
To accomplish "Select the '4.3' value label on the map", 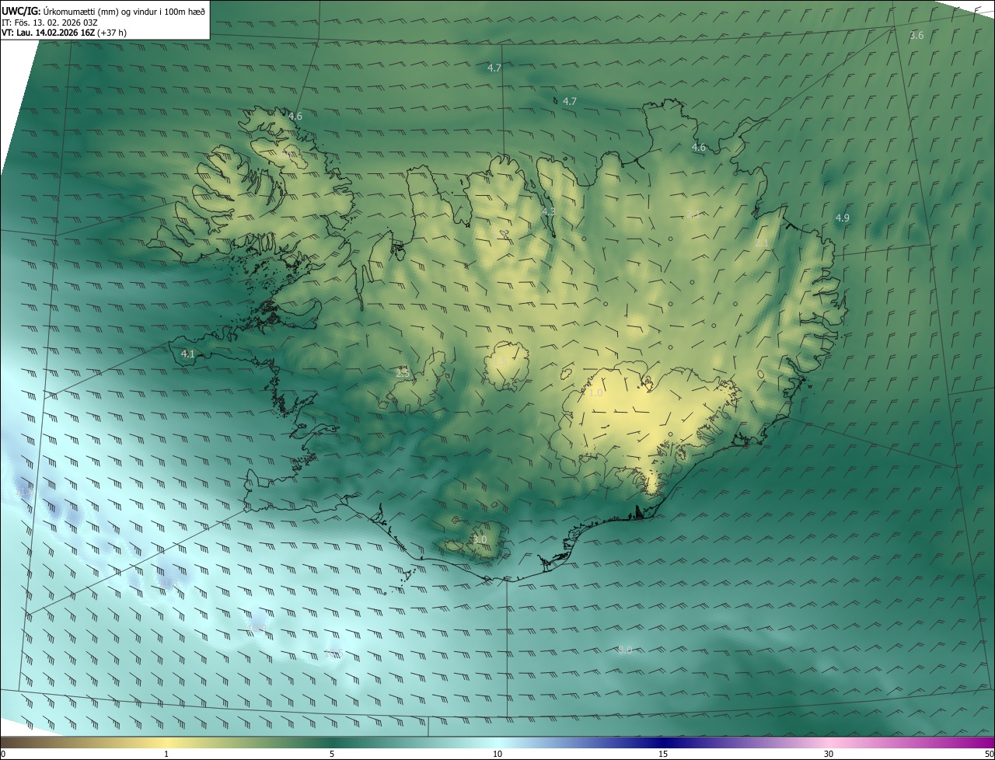I will click(x=548, y=212).
